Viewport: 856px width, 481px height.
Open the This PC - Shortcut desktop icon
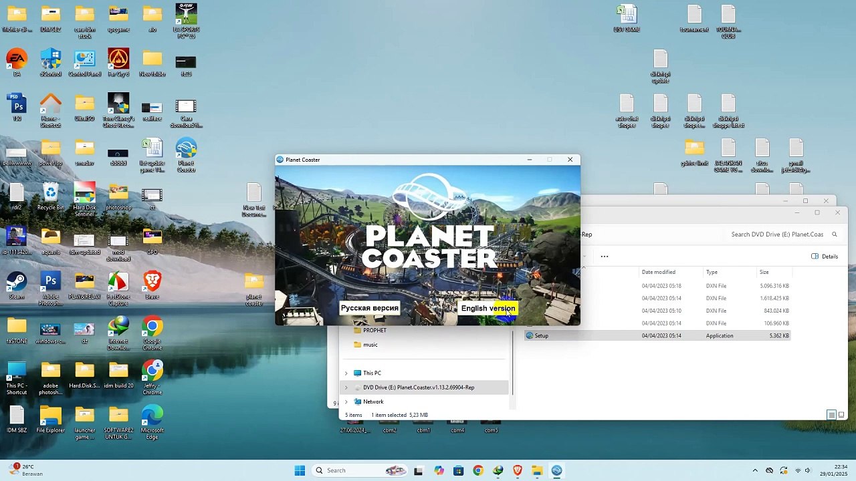(17, 377)
